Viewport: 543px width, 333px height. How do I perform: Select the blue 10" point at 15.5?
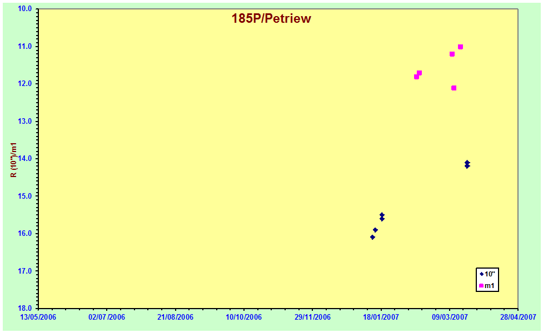(382, 215)
